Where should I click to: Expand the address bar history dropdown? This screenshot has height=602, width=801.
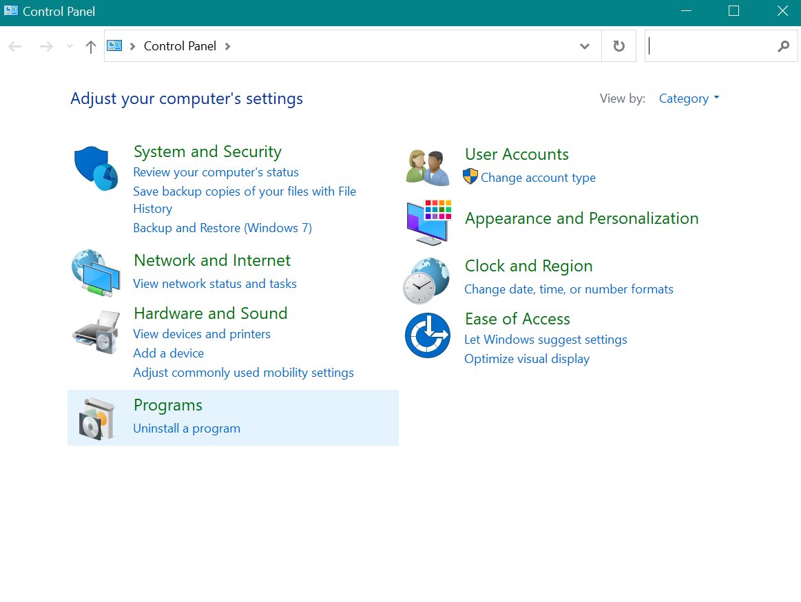[x=585, y=47]
